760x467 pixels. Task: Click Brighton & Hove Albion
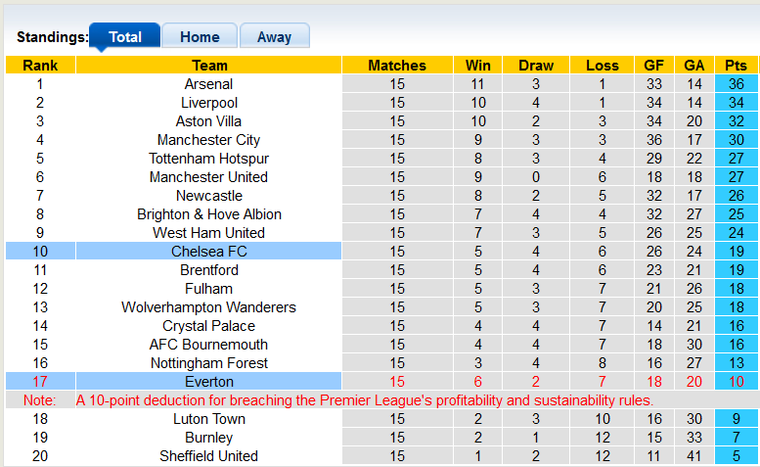coord(208,214)
